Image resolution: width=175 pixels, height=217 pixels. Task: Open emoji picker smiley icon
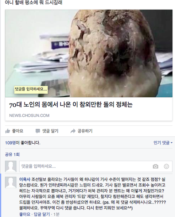point(166,166)
